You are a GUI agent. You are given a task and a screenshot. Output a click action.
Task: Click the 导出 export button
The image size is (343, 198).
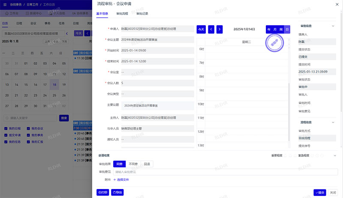click(117, 192)
